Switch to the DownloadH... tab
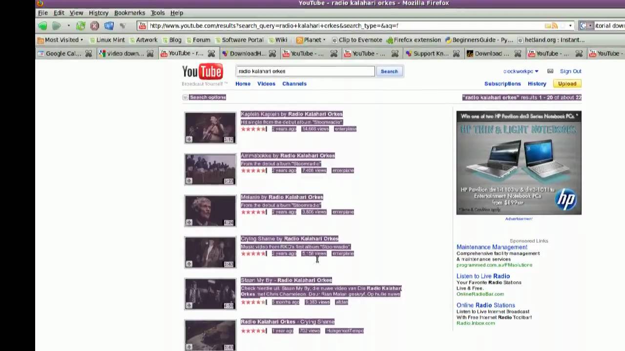Image resolution: width=625 pixels, height=351 pixels. tap(244, 54)
